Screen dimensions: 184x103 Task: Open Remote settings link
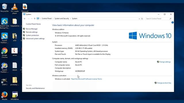32,32
